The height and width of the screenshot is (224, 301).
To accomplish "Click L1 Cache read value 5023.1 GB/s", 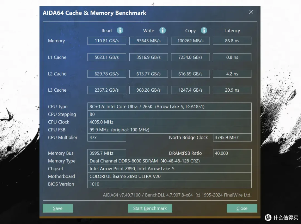I will 107,57.
